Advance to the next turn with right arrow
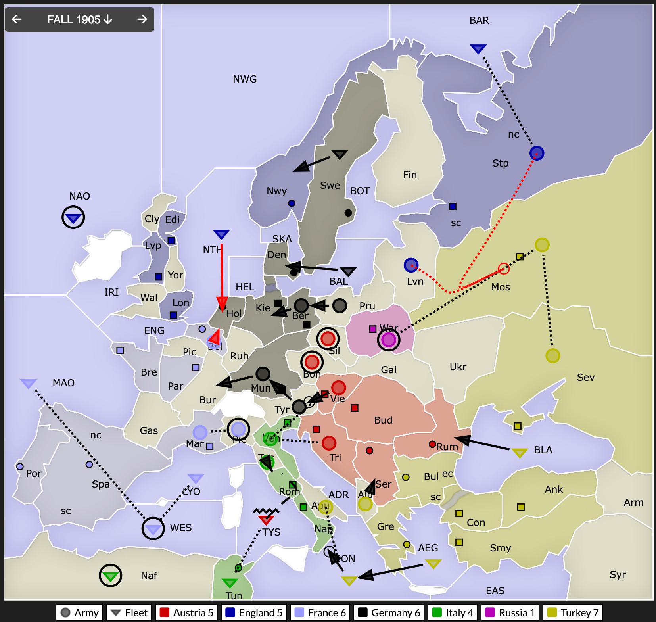 [142, 19]
